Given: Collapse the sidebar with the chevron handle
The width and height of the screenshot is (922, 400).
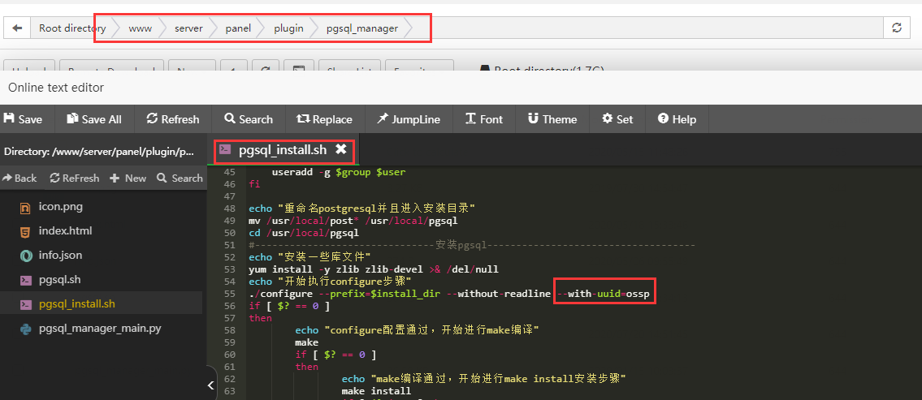Looking at the screenshot, I should click(211, 387).
